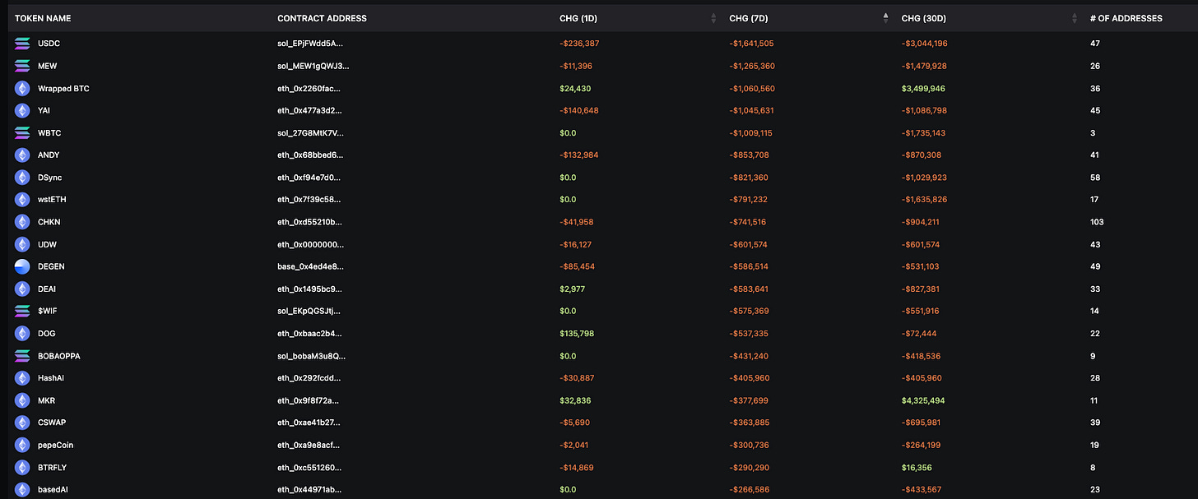The height and width of the screenshot is (499, 1198).
Task: Click 30D change value $16,356
Action: tap(917, 467)
